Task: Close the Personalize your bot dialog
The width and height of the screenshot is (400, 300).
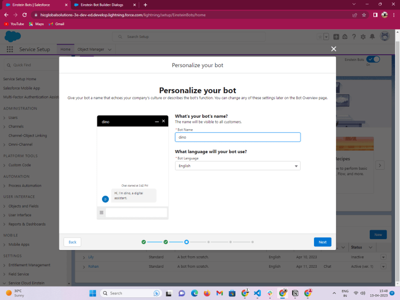Action: coord(333,49)
